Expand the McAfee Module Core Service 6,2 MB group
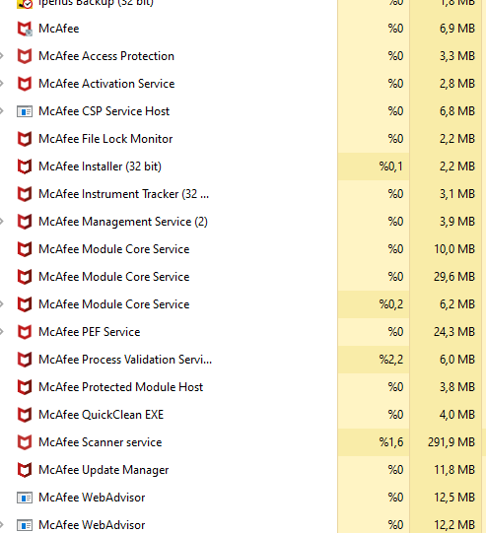This screenshot has height=533, width=486. click(x=2, y=303)
